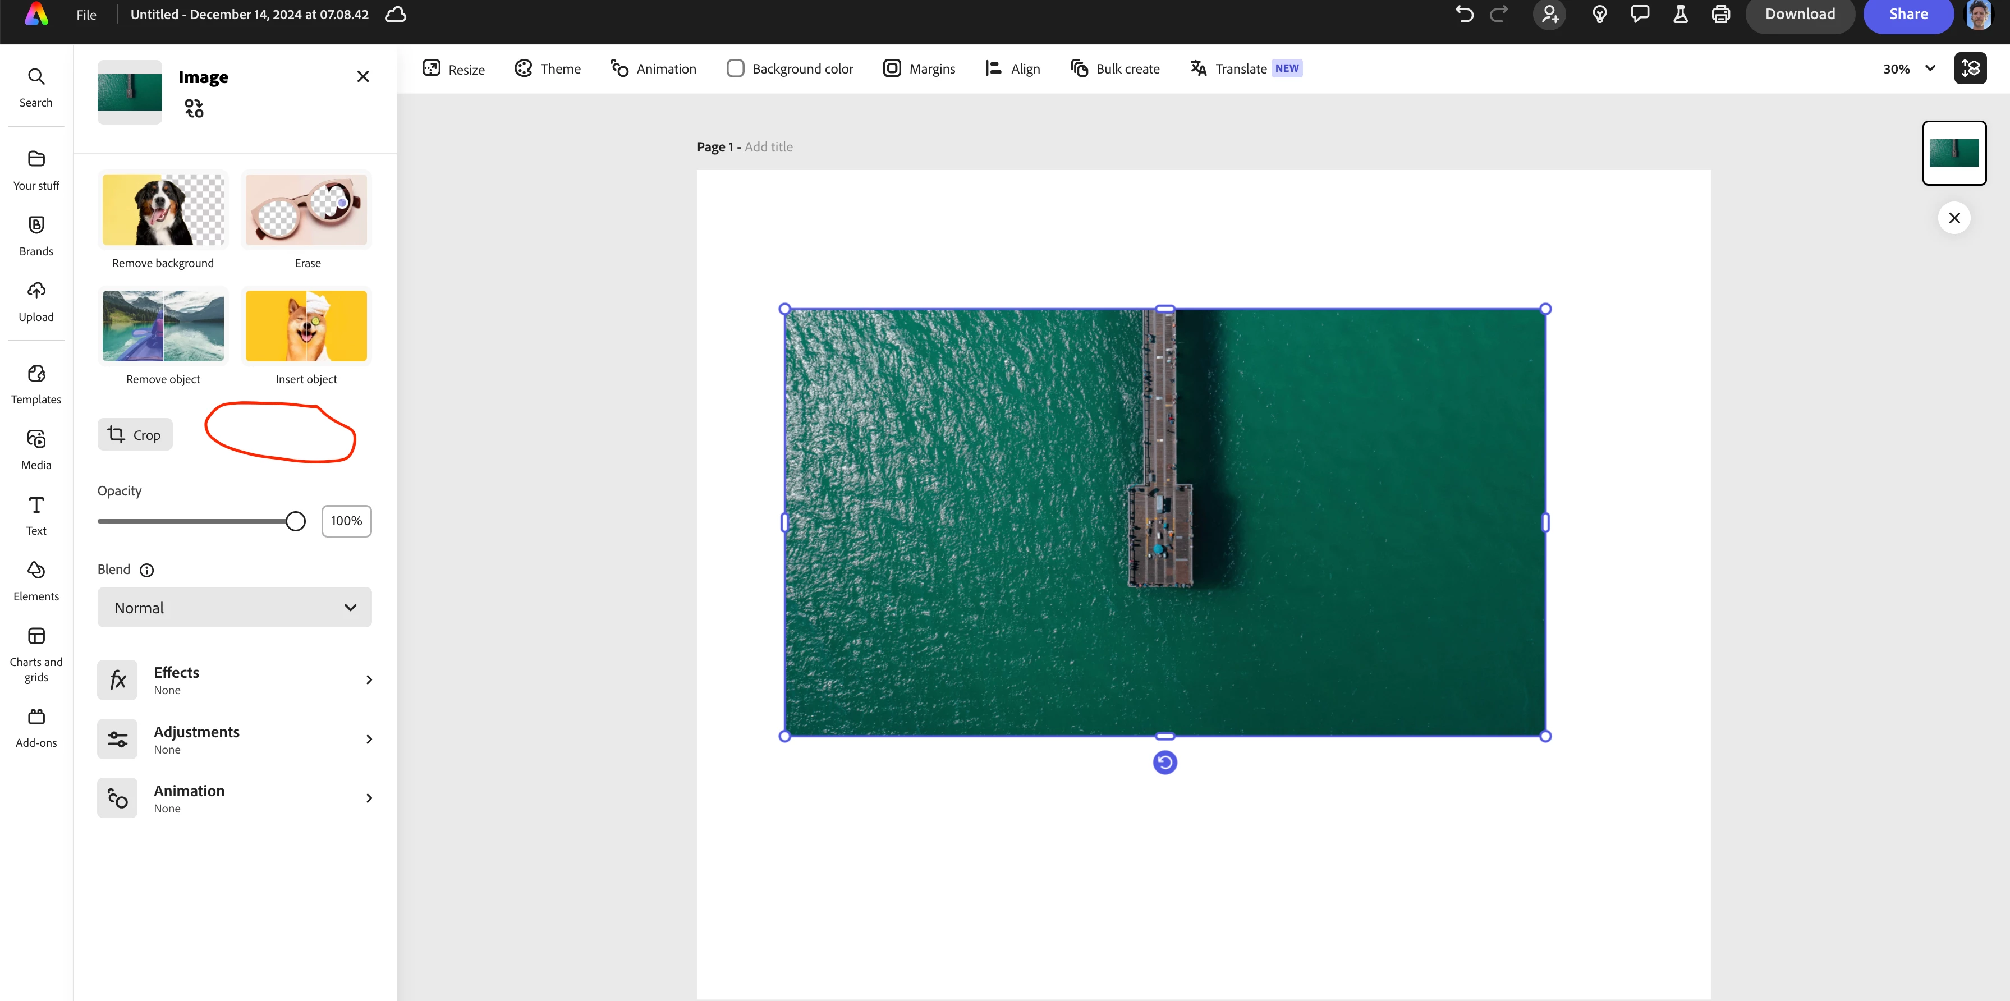2010x1001 pixels.
Task: Click the replace image swap icon
Action: [194, 108]
